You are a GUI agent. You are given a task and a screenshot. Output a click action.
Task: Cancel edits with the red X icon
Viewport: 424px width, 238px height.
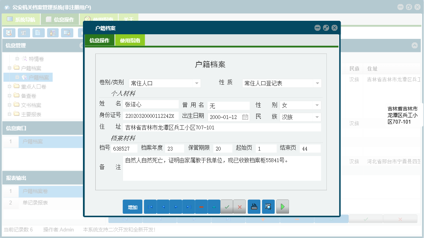tap(239, 206)
